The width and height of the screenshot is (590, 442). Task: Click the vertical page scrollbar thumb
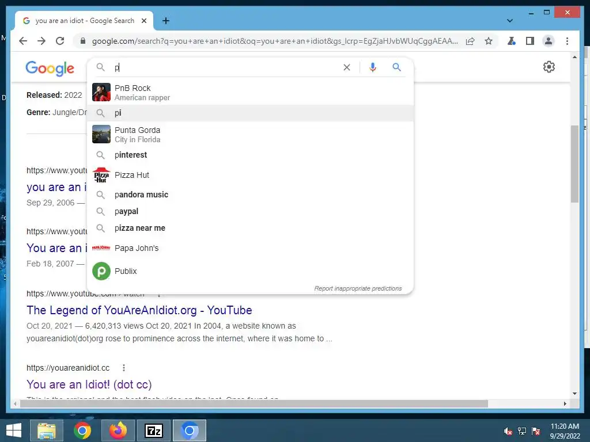(574, 164)
